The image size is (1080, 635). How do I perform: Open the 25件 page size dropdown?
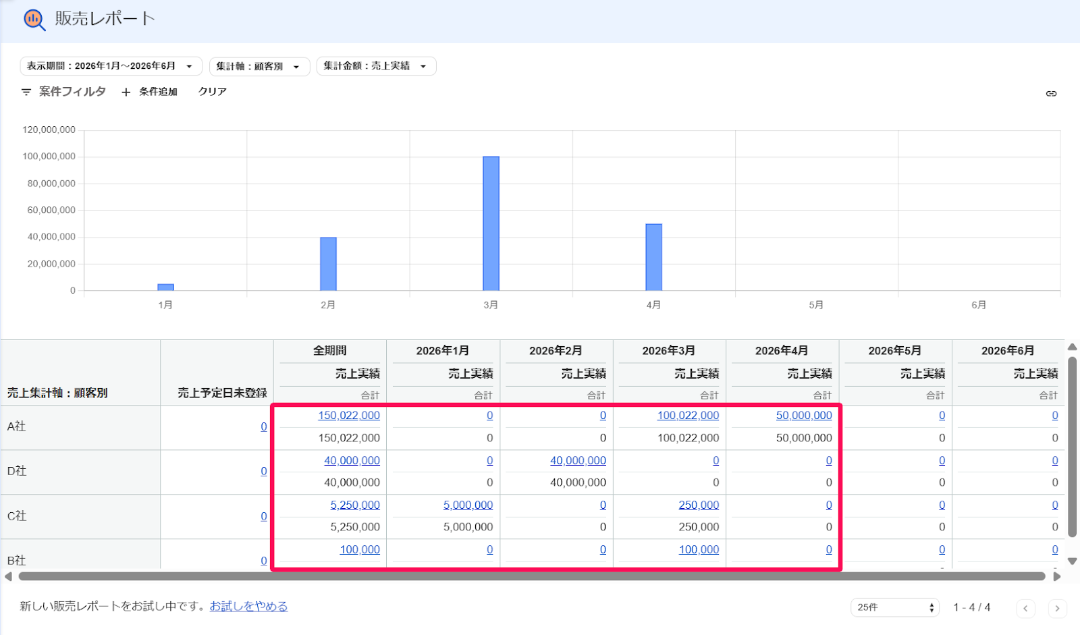[x=895, y=607]
